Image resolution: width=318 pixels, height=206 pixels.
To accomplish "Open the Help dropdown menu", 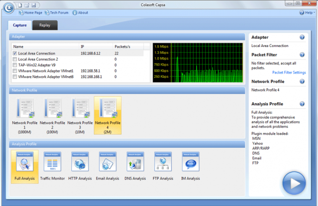I will pyautogui.click(x=308, y=13).
